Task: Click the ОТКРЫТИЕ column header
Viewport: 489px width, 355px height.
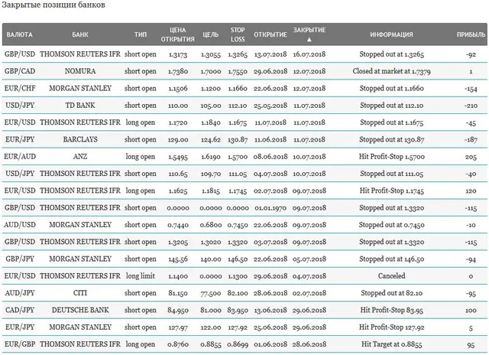Action: (x=270, y=34)
